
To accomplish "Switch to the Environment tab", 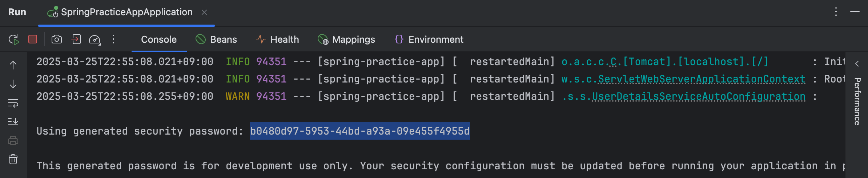I will [429, 39].
